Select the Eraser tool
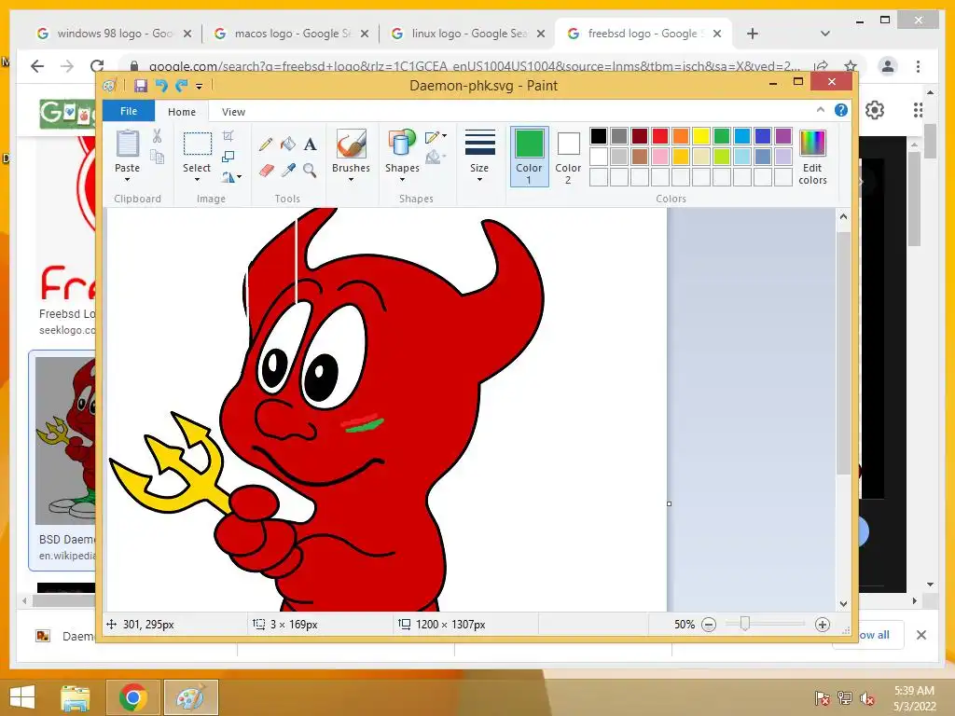Image resolution: width=955 pixels, height=716 pixels. [266, 171]
